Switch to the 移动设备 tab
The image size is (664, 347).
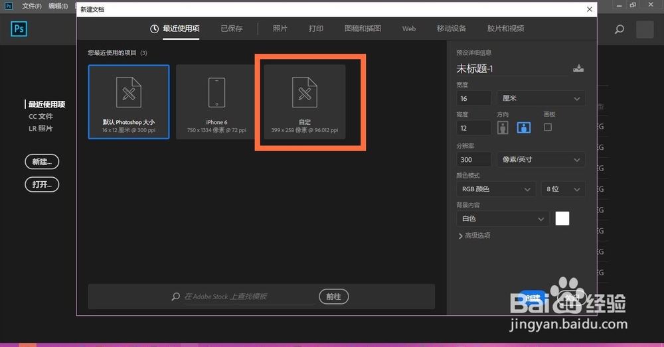point(452,29)
